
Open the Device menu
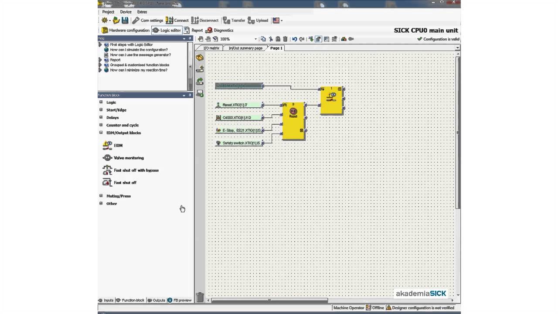pyautogui.click(x=126, y=12)
